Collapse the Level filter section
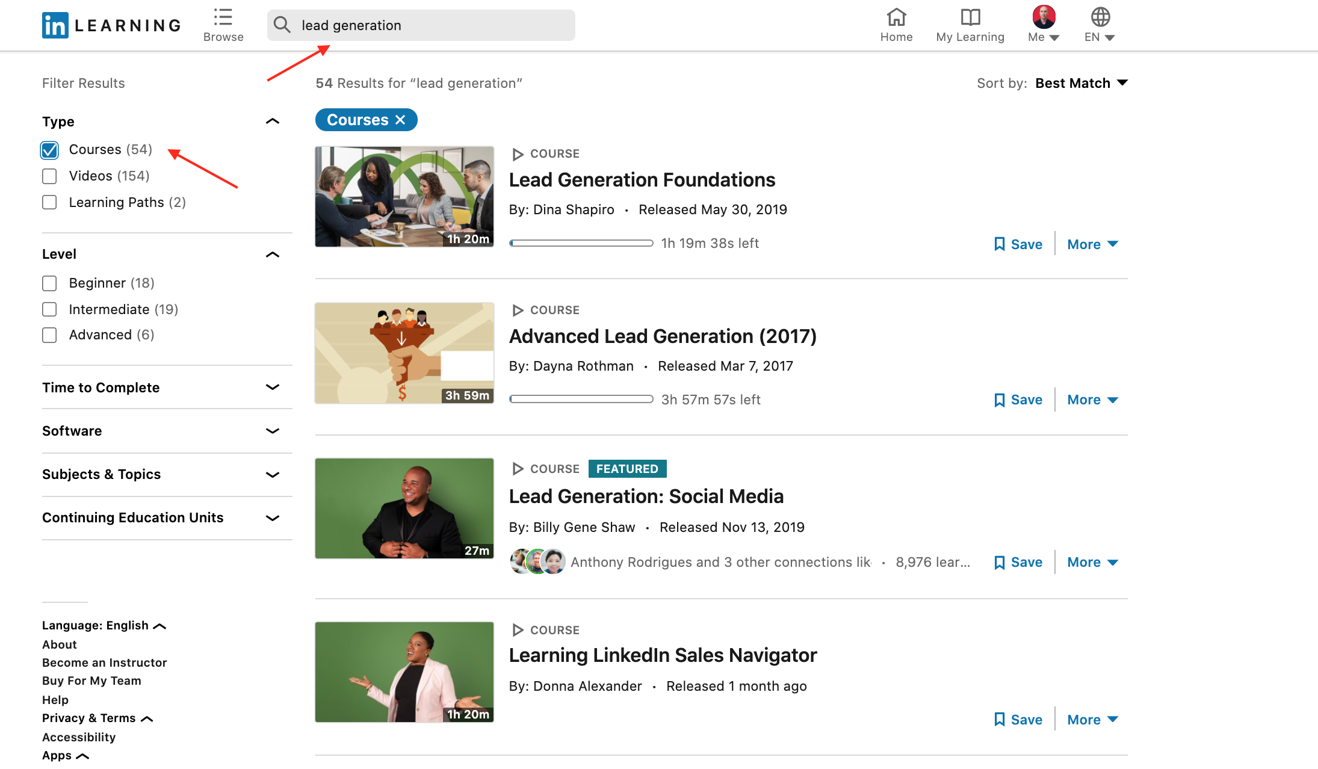 click(273, 255)
